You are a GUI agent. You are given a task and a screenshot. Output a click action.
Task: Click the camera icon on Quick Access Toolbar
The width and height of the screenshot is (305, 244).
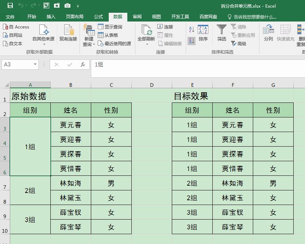(x=67, y=5)
